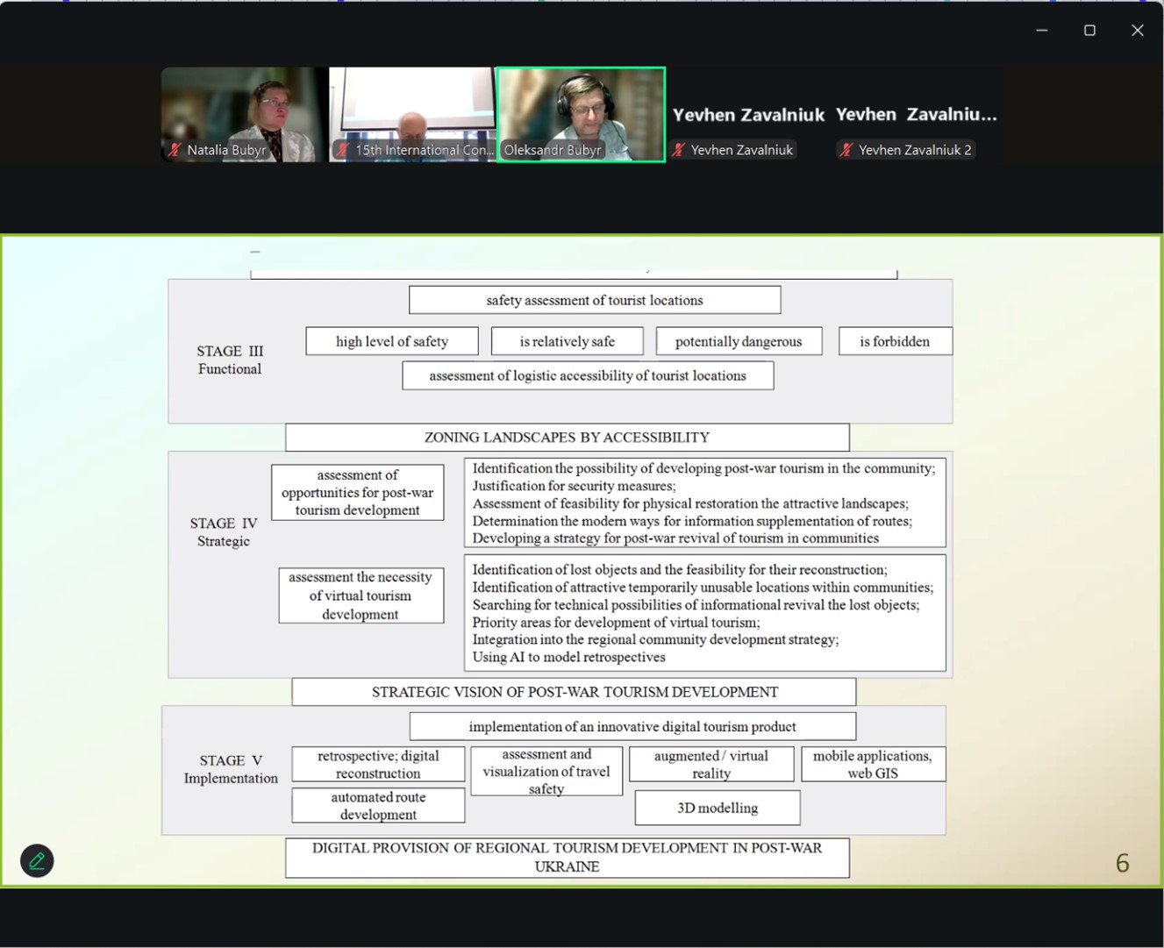Close the meeting window
The height and width of the screenshot is (948, 1164).
click(x=1138, y=31)
